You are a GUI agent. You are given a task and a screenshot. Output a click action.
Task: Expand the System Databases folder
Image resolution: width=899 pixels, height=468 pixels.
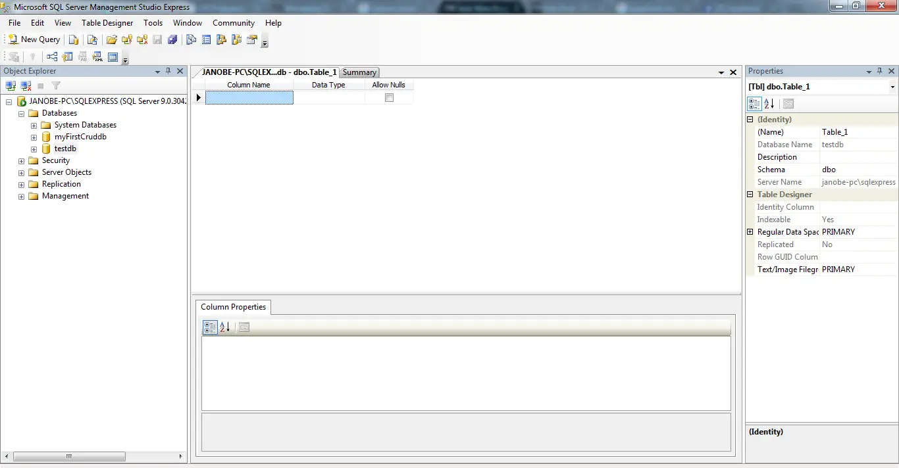click(34, 125)
